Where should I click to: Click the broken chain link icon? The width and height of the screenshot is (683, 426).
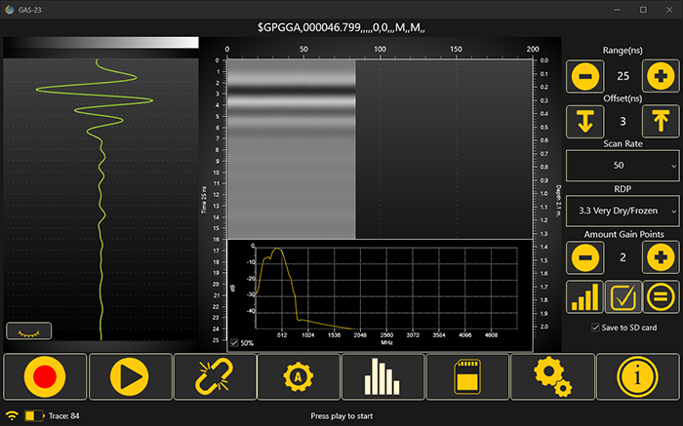point(214,376)
